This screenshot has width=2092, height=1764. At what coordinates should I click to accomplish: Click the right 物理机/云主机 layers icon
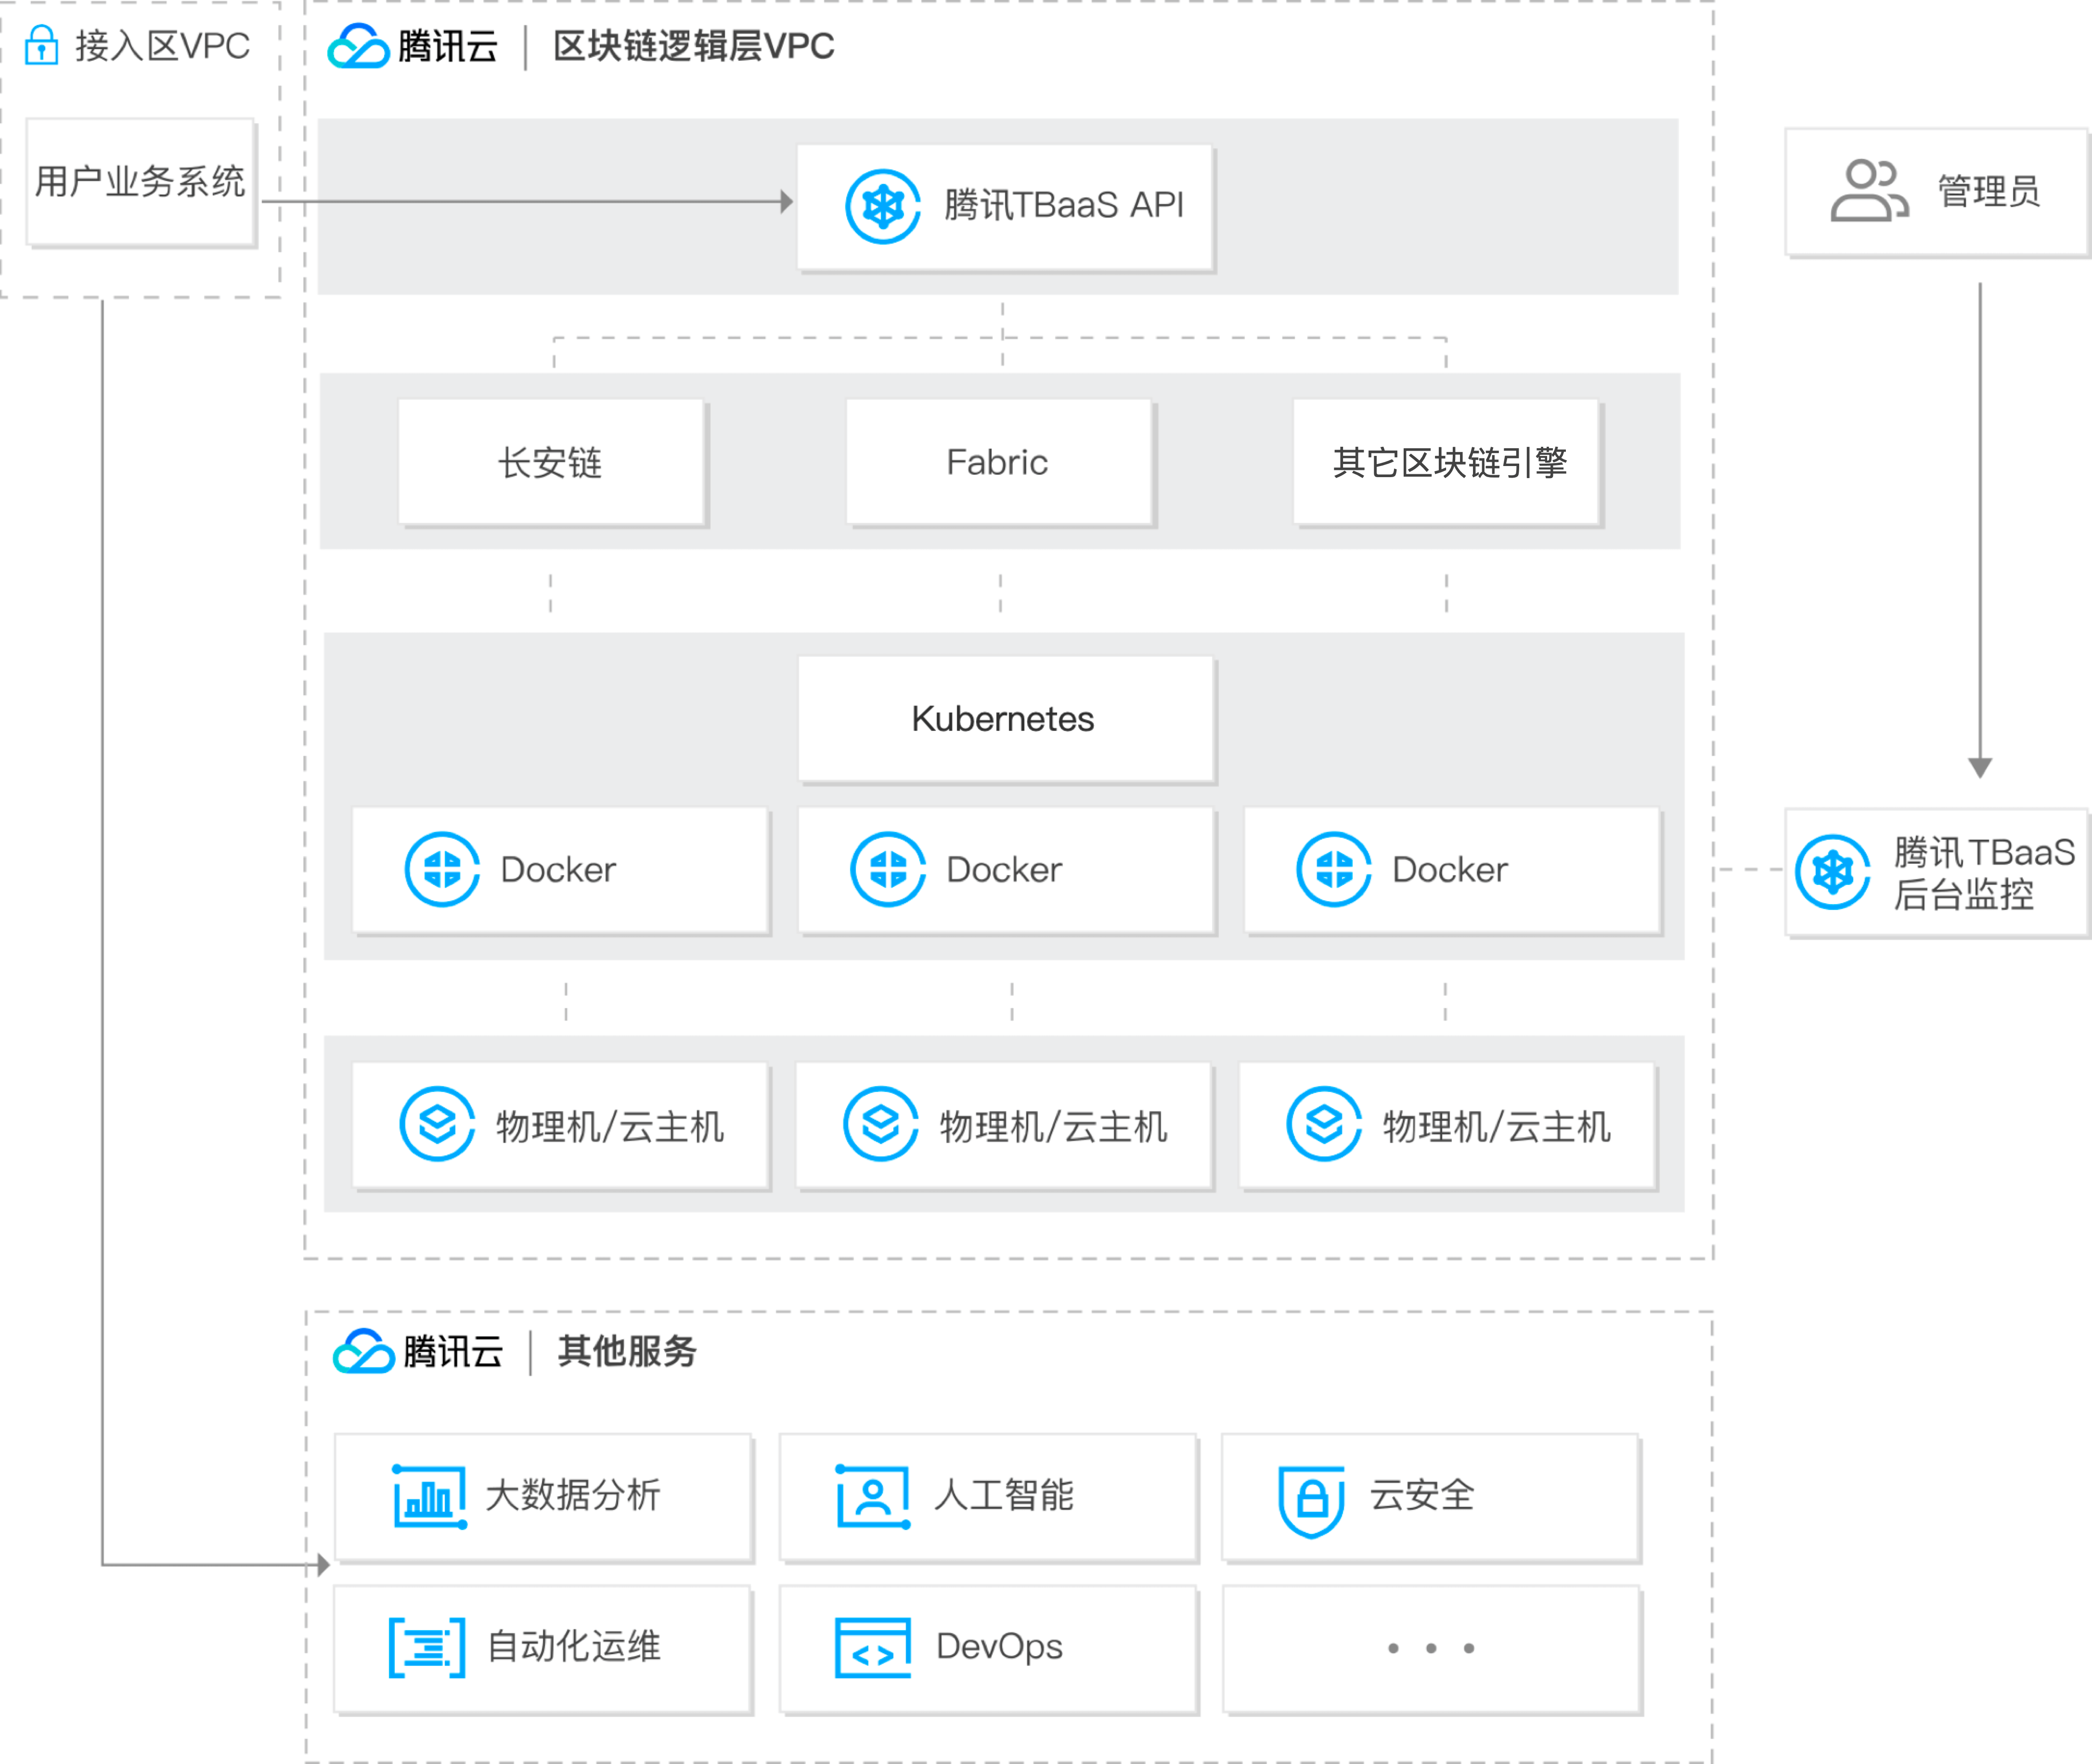click(x=1324, y=1124)
